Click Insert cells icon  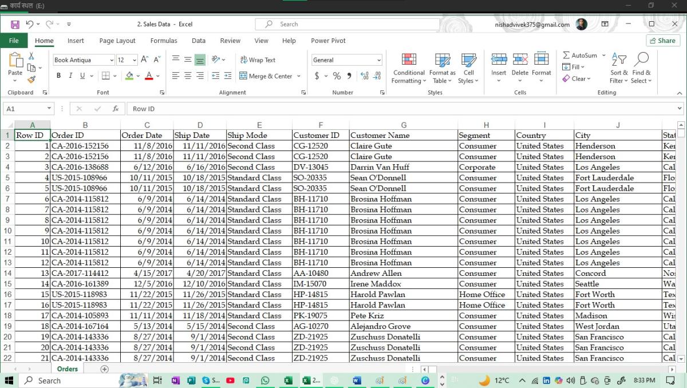[x=499, y=68]
